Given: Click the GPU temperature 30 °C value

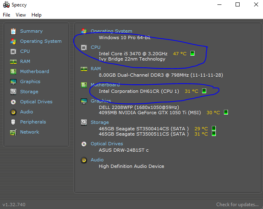Looking at the screenshot, I should click(213, 113).
